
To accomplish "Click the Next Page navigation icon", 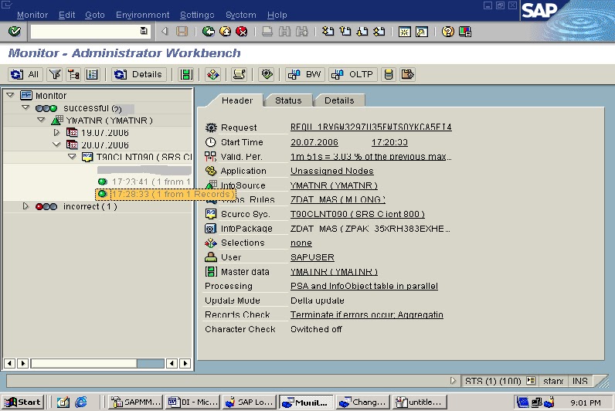I will [x=362, y=32].
